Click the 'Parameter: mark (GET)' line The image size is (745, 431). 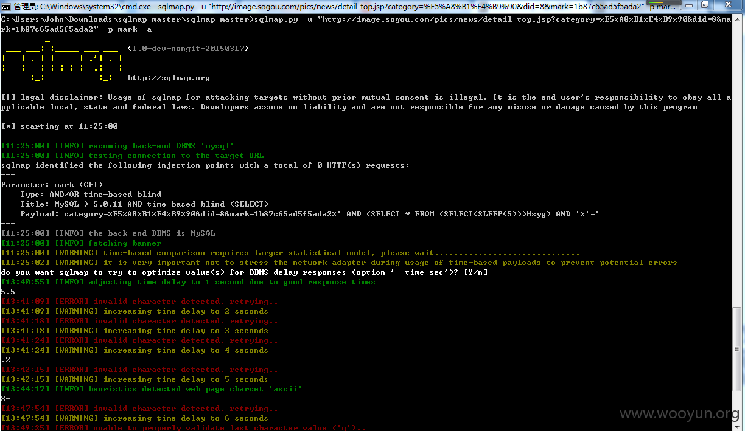pos(52,185)
